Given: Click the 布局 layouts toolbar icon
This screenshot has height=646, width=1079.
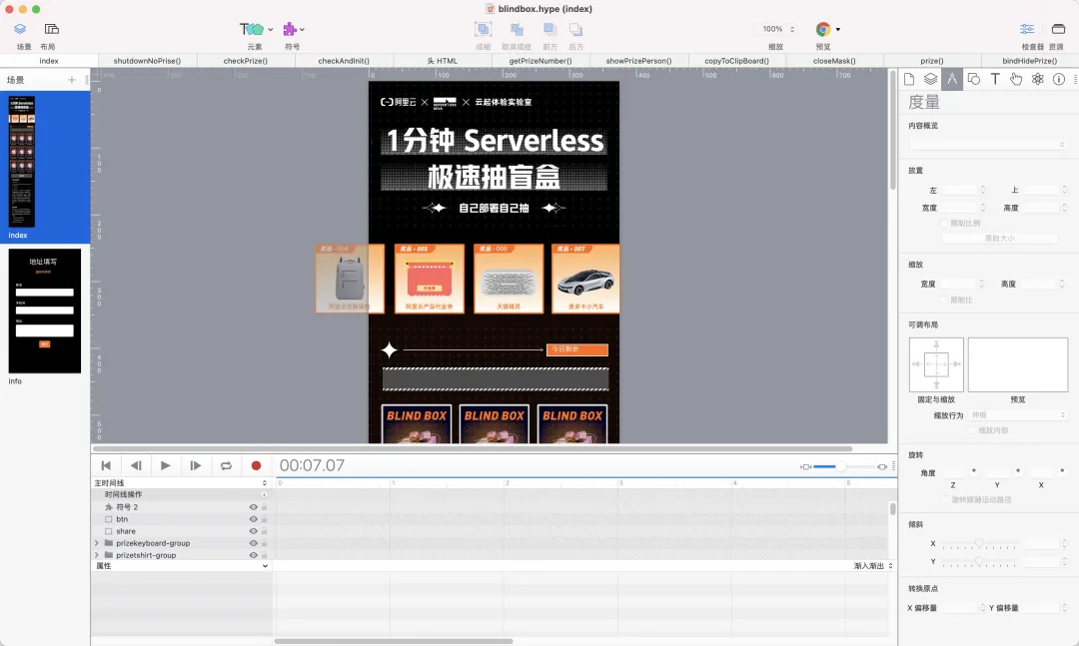Looking at the screenshot, I should point(52,29).
